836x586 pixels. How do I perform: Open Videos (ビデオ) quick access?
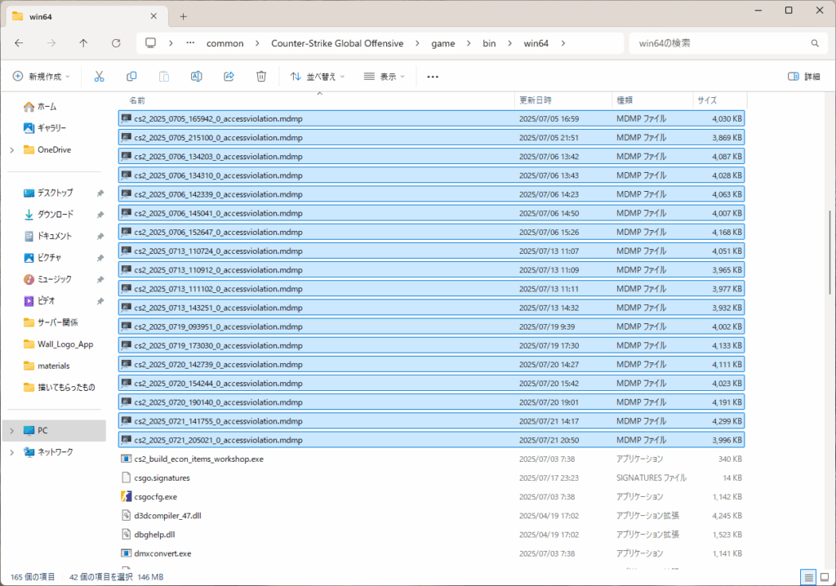[39, 300]
